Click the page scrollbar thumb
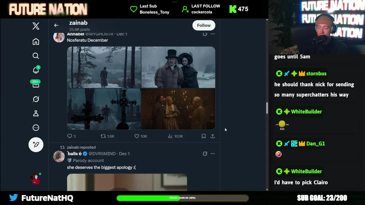 click(x=267, y=108)
